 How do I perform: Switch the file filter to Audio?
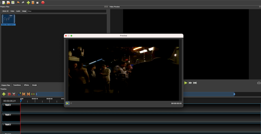(18, 11)
